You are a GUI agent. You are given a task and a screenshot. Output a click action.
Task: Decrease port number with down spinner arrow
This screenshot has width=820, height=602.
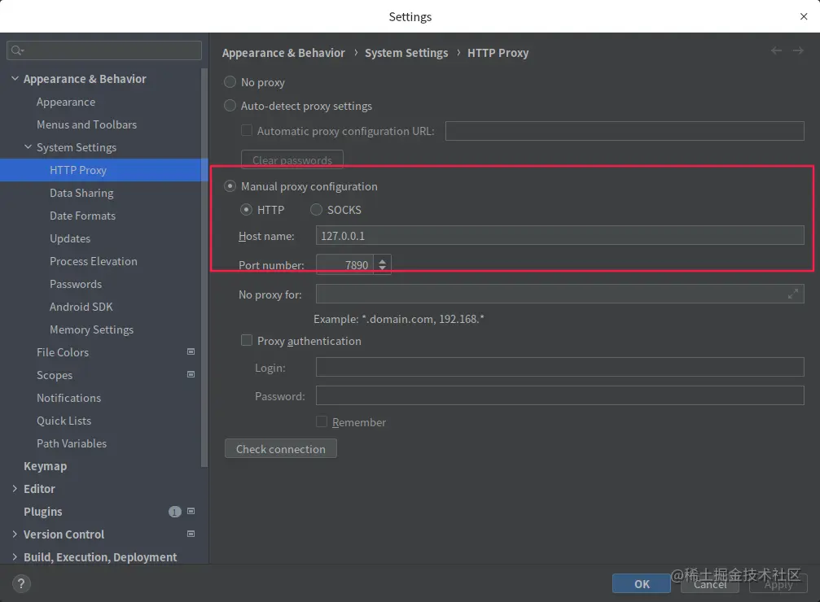382,268
